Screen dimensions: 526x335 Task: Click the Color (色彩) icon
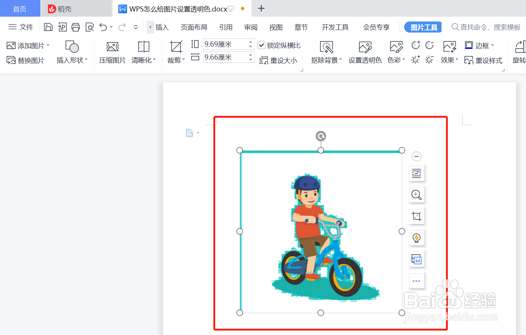(396, 47)
